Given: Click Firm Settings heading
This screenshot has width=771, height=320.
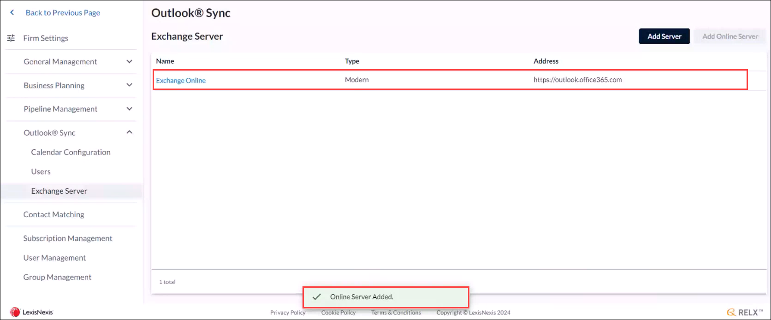Looking at the screenshot, I should point(46,38).
